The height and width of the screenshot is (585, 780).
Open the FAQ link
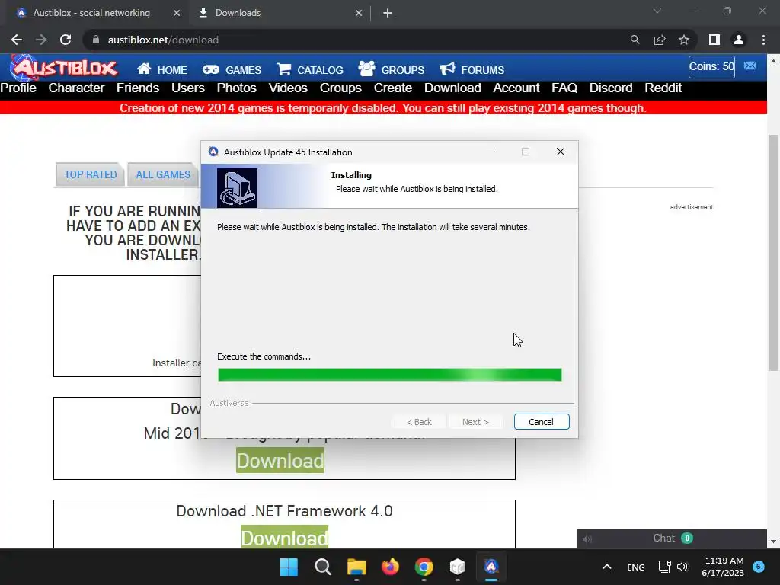click(564, 88)
